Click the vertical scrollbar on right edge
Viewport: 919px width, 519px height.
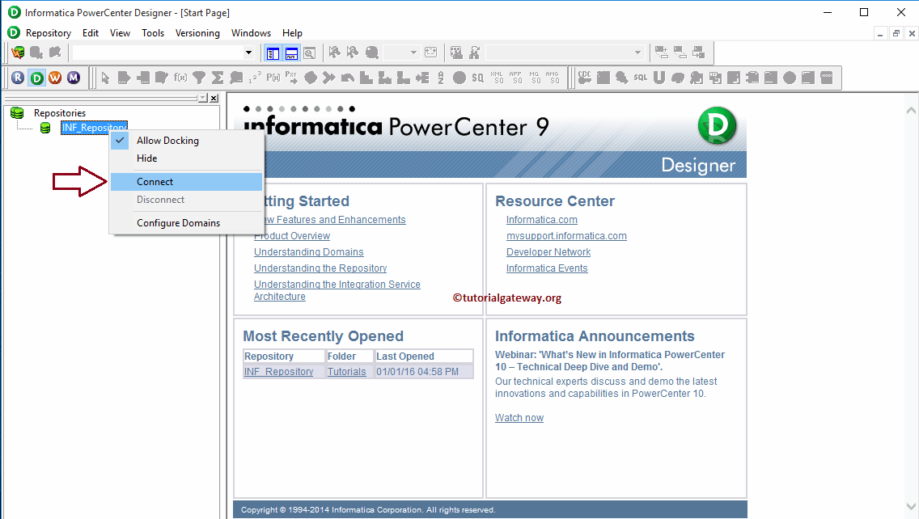(913, 306)
